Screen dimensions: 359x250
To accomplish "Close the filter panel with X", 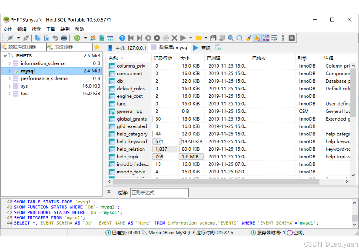I will point(109,192).
